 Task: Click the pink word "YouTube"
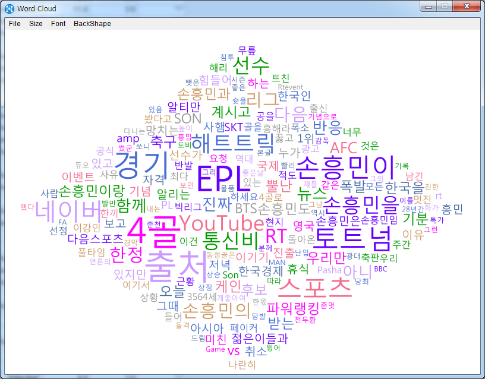222,223
